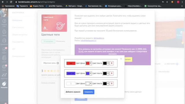Open the browser profile avatar
The height and width of the screenshot is (104, 185).
[x=178, y=2]
